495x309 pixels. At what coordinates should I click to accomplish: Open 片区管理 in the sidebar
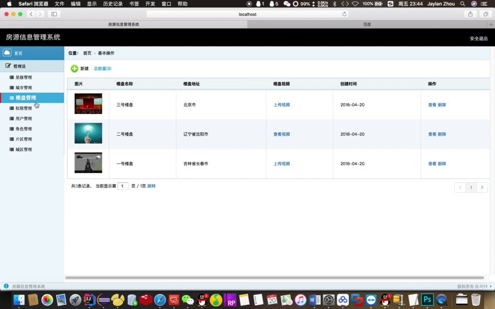pos(23,139)
